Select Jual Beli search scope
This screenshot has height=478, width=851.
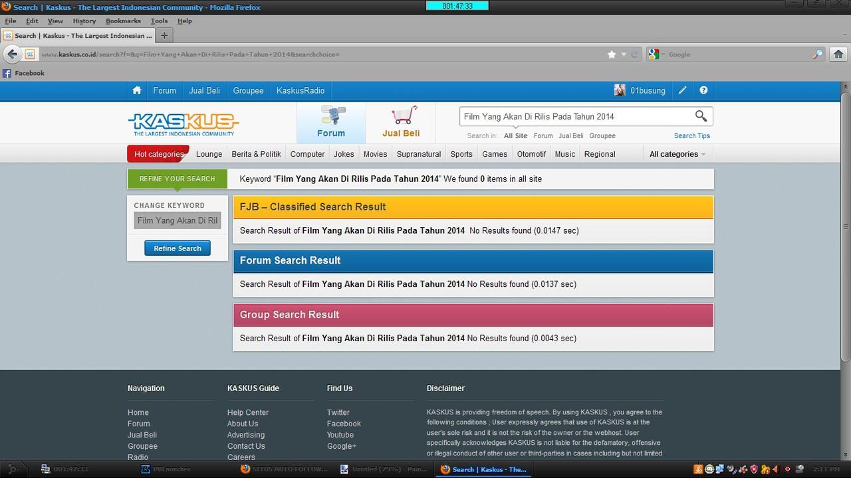tap(570, 135)
